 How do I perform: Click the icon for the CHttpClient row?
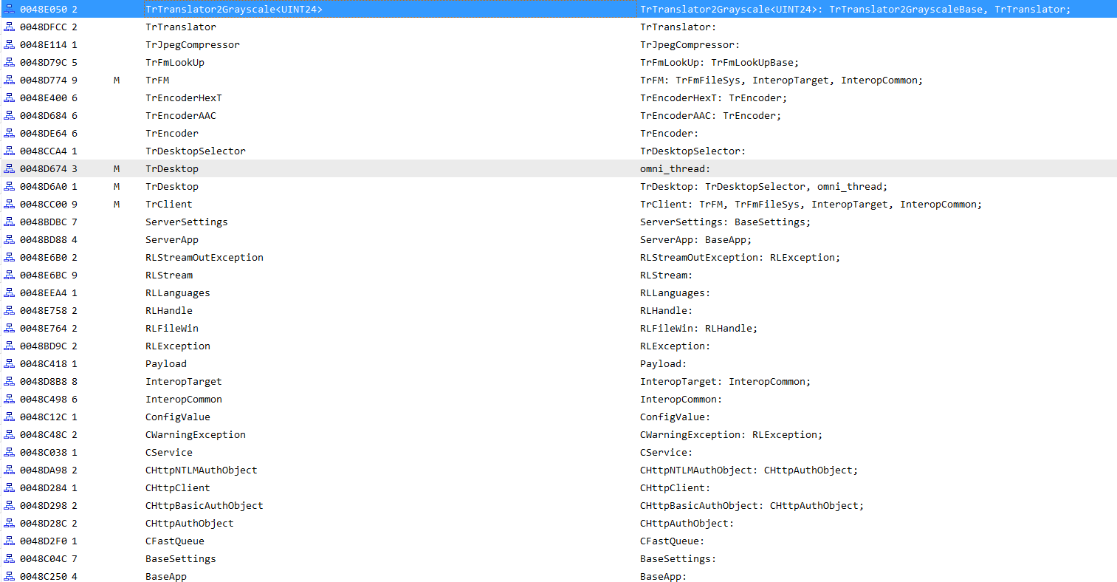coord(10,487)
